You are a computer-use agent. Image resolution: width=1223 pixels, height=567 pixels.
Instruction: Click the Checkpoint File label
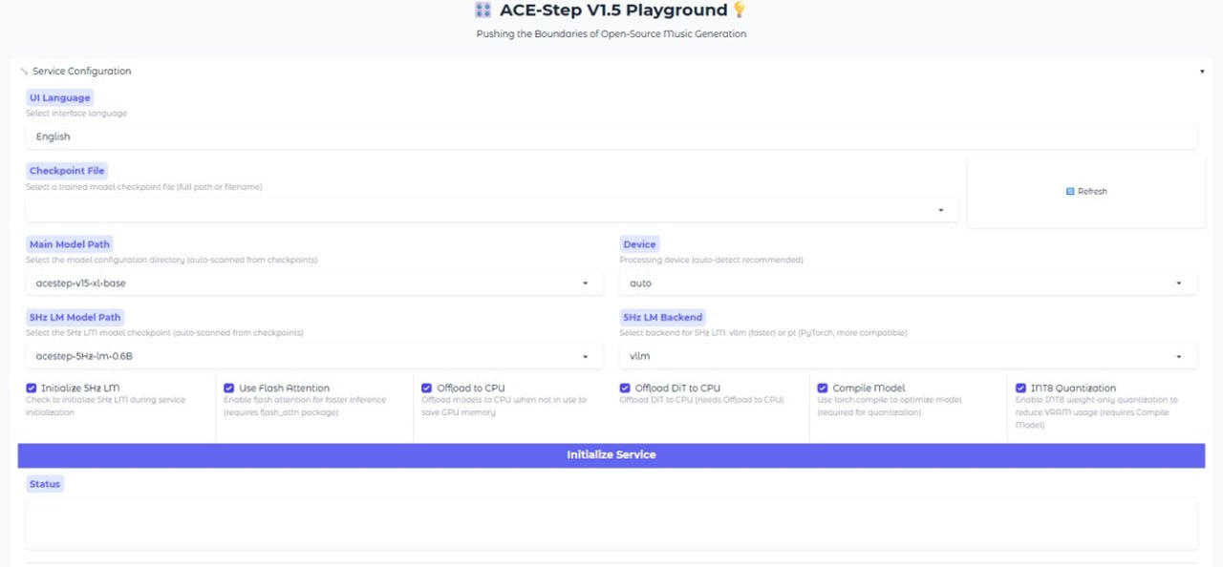pos(67,171)
